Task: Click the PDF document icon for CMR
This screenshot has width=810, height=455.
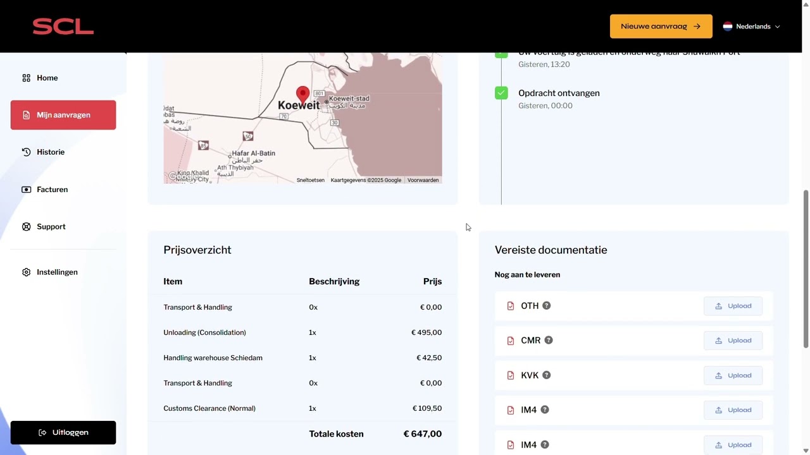Action: (x=511, y=341)
